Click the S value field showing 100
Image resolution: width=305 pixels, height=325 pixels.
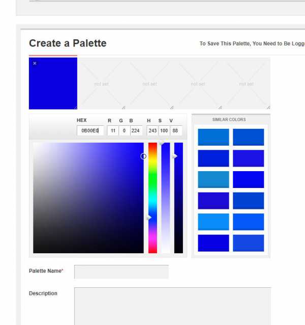164,130
